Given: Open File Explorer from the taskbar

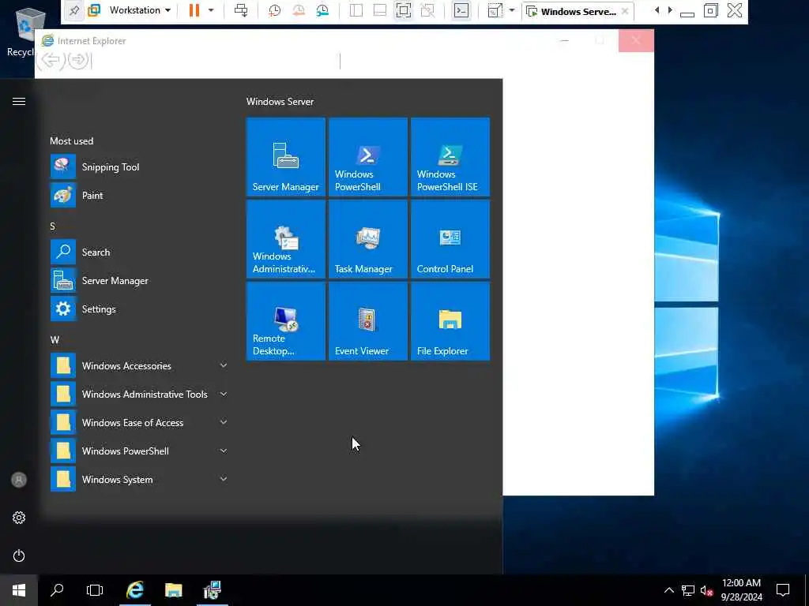Looking at the screenshot, I should [173, 590].
